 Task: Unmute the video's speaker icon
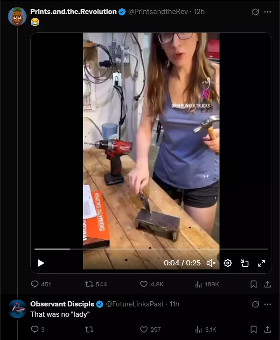click(211, 263)
